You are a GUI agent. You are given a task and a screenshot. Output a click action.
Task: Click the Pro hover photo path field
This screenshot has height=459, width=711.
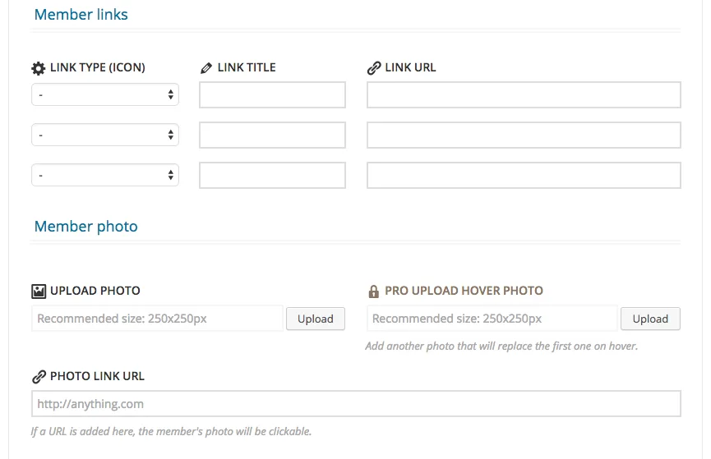pyautogui.click(x=492, y=319)
